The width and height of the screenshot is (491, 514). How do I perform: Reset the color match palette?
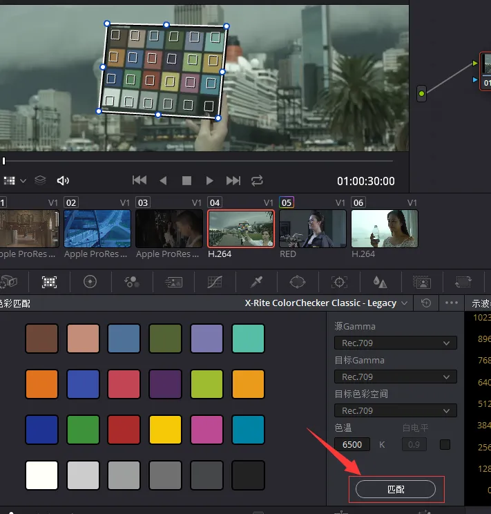(426, 303)
